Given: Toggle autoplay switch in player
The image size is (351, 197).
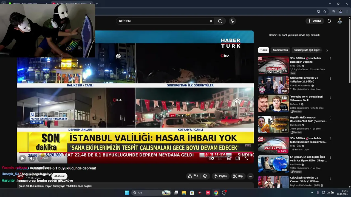Looking at the screenshot, I should [x=212, y=158].
